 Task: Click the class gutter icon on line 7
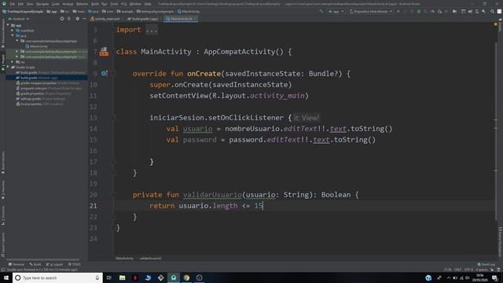coord(104,52)
